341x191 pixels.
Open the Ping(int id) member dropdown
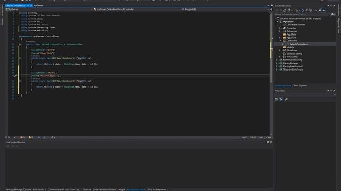(225, 10)
